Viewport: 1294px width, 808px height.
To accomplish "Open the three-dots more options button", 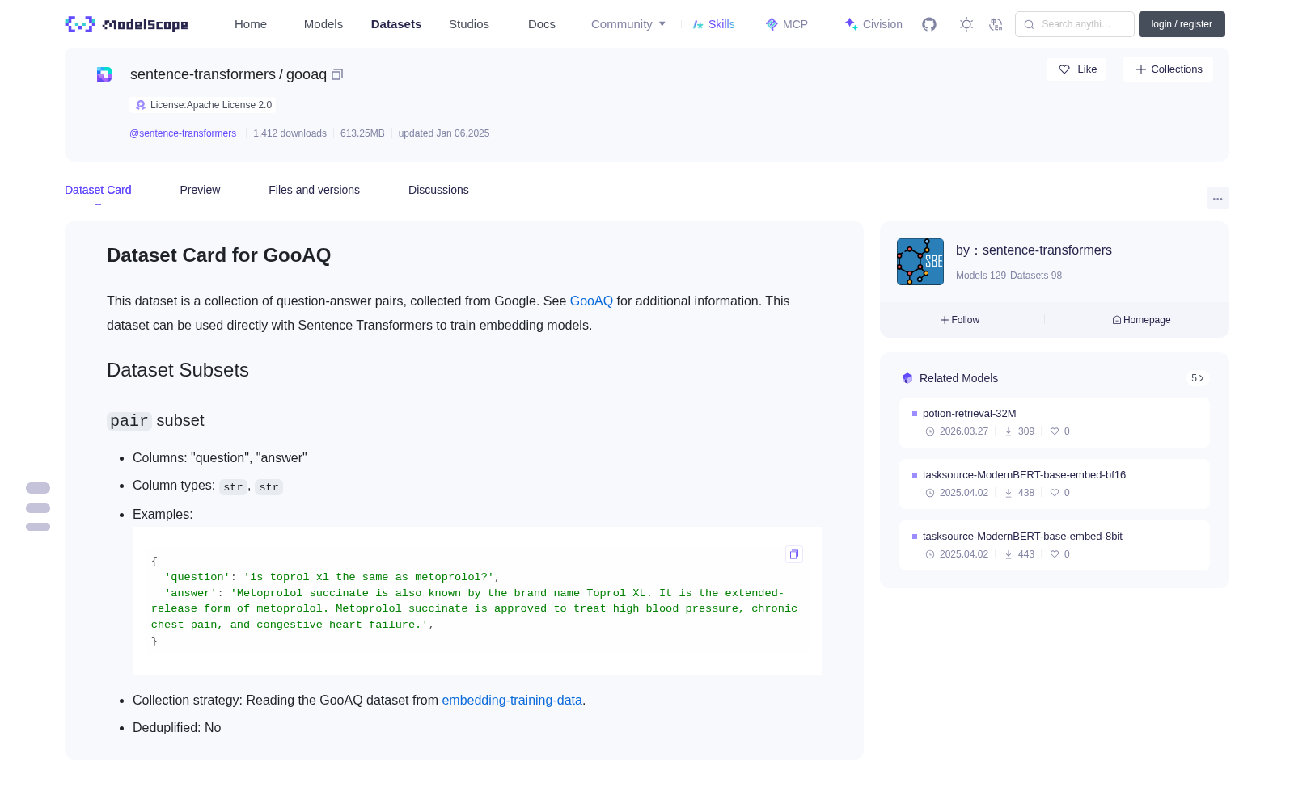I will click(1217, 198).
